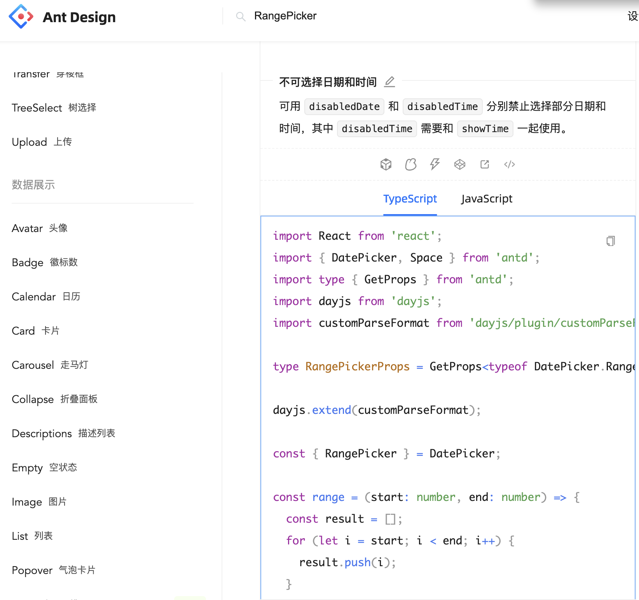Open the demo in StackBlitz
The image size is (639, 600).
click(435, 164)
